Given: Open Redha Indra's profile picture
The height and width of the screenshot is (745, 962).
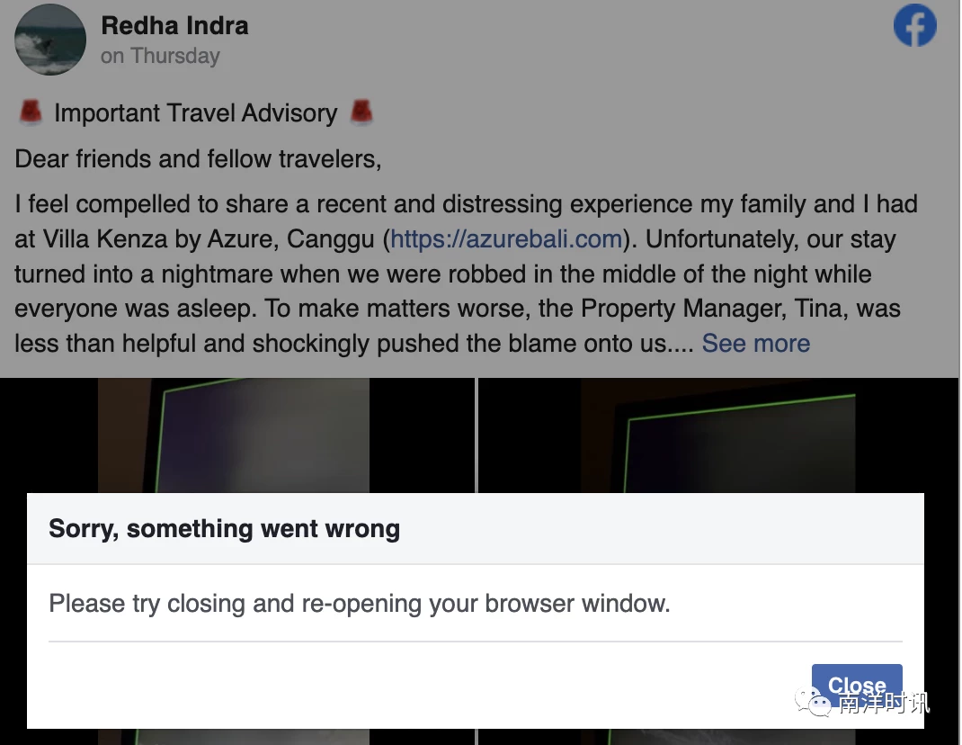Looking at the screenshot, I should 50,40.
